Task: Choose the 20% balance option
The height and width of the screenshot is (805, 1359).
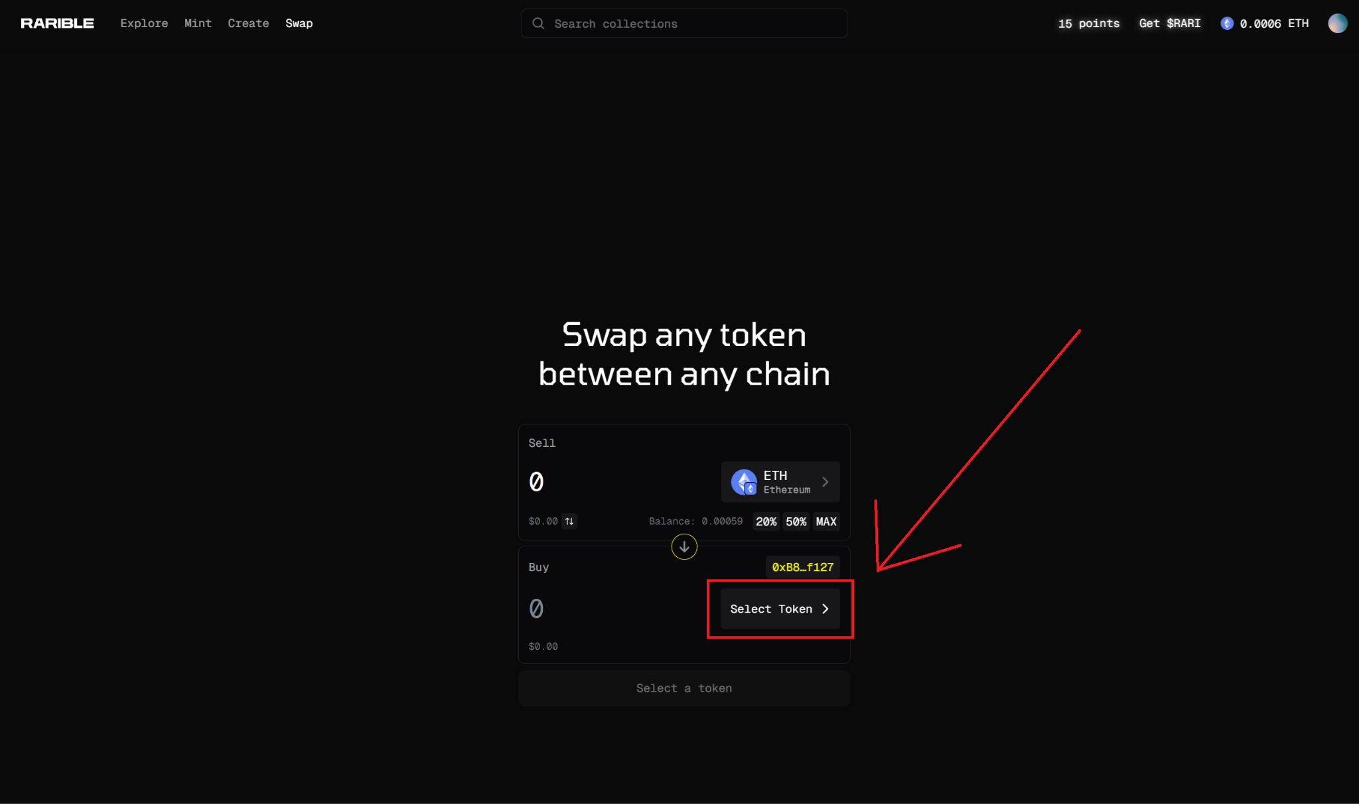Action: tap(766, 521)
